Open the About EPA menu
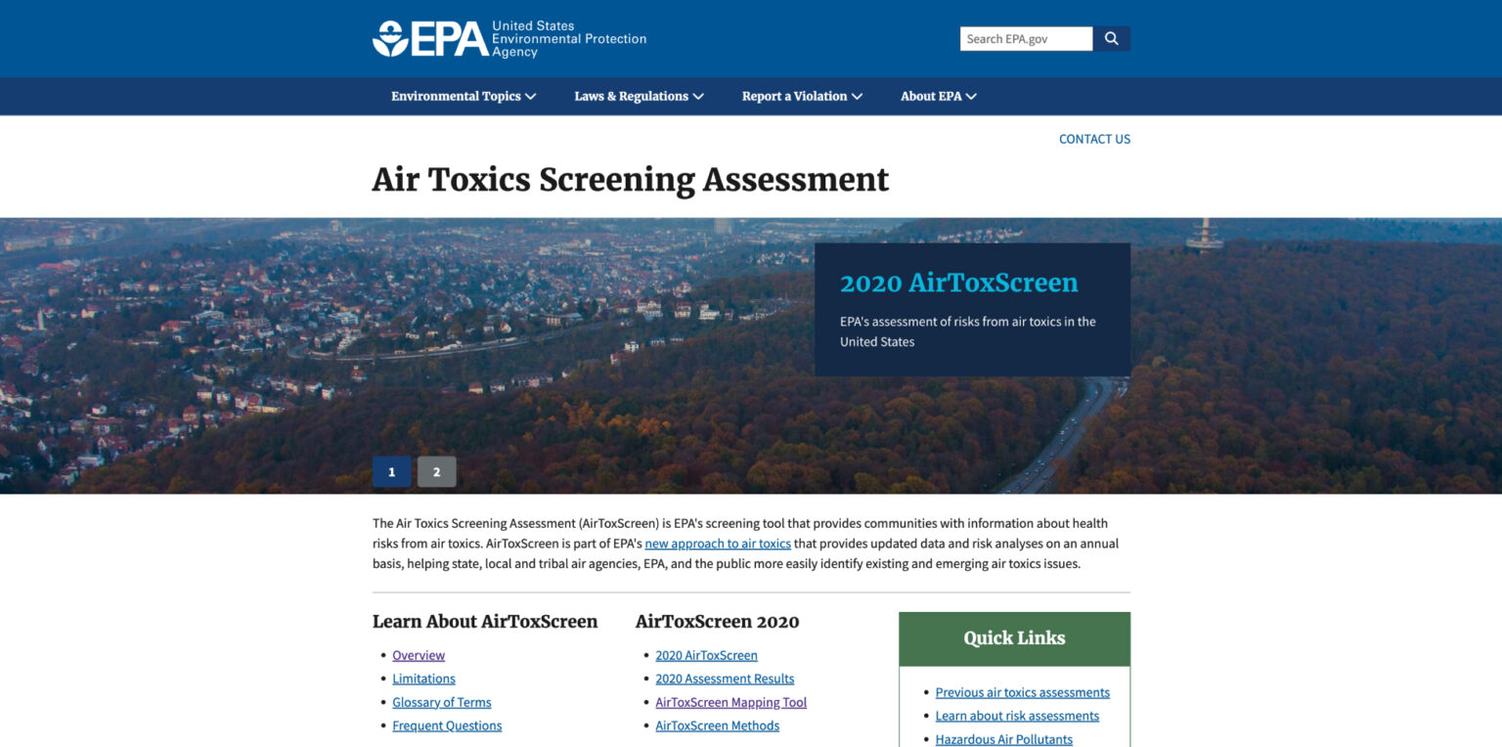The width and height of the screenshot is (1502, 747). point(938,96)
